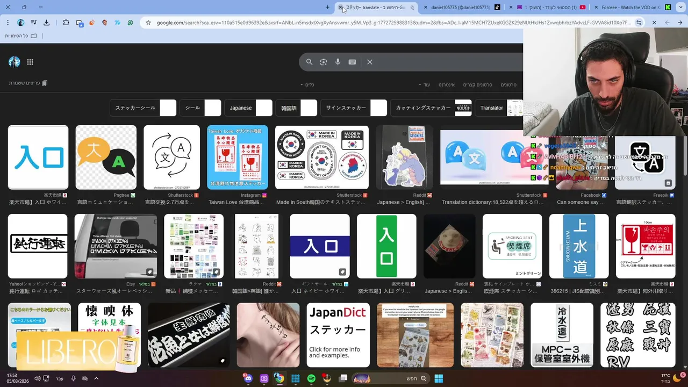Open media controls icon in toolbar
688x387 pixels.
click(x=33, y=23)
